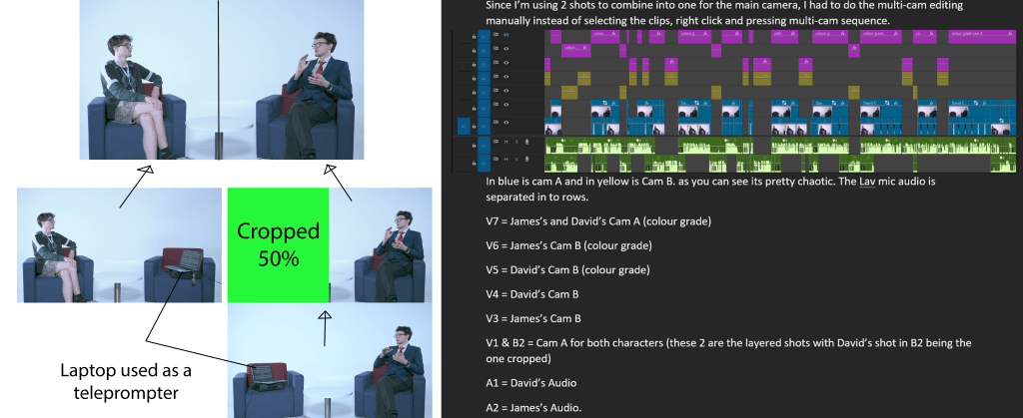Viewport: 1023px width, 418px height.
Task: Toggle the lock on track V5
Action: point(474,65)
